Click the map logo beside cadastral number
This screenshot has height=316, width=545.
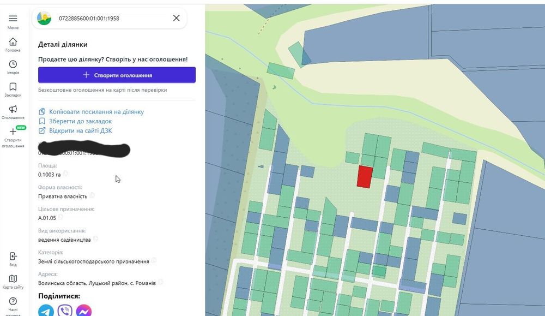click(x=44, y=18)
